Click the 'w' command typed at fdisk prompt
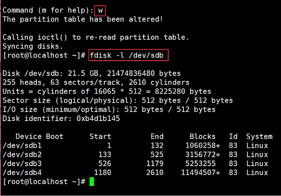 [x=100, y=10]
